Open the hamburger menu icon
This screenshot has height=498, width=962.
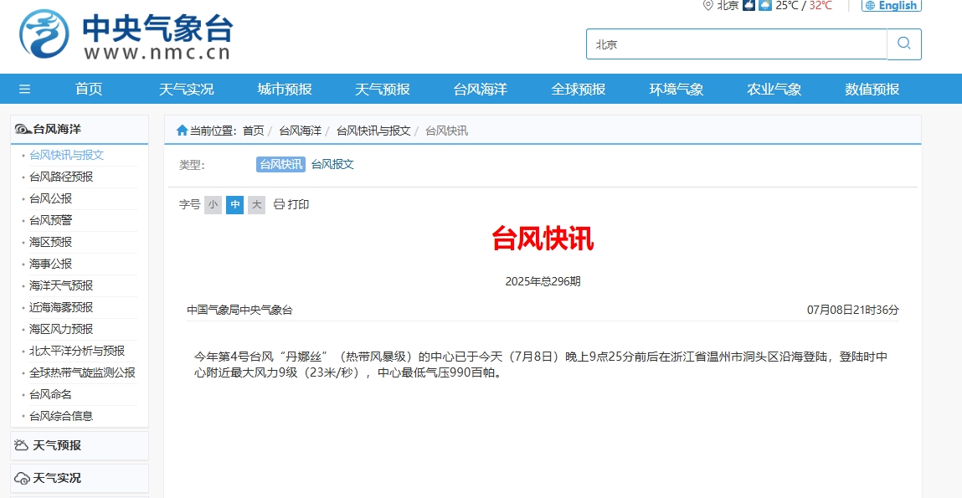(x=25, y=90)
